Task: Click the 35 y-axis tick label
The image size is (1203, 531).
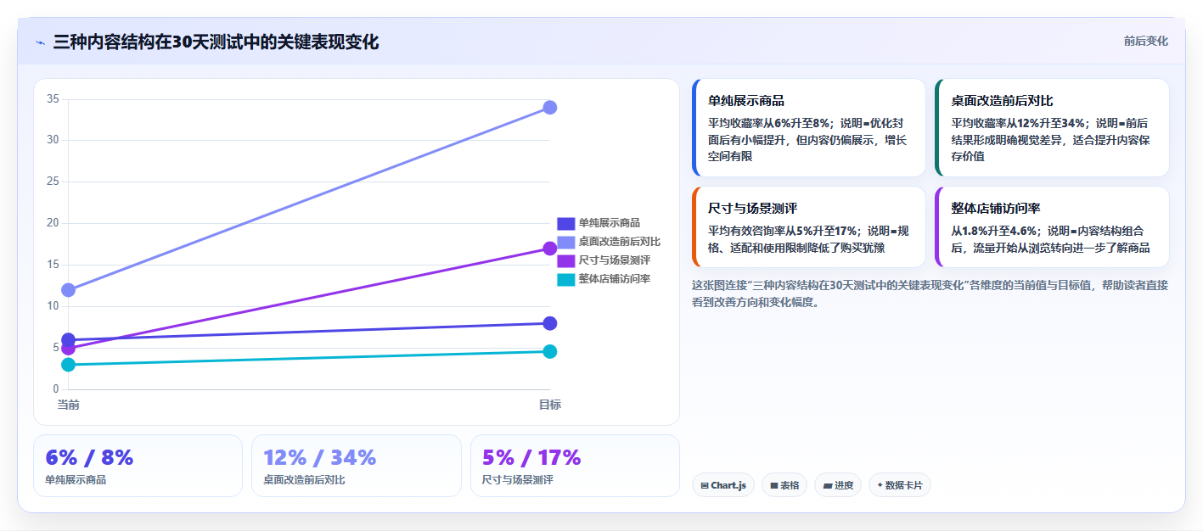Action: (53, 98)
